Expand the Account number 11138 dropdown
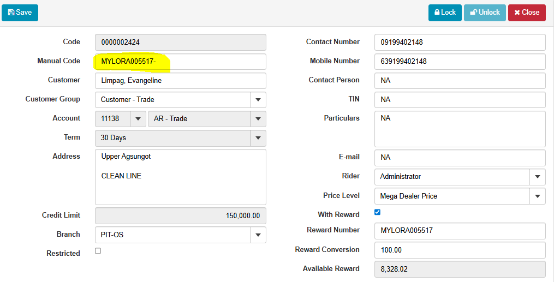This screenshot has width=554, height=282. pyautogui.click(x=138, y=119)
